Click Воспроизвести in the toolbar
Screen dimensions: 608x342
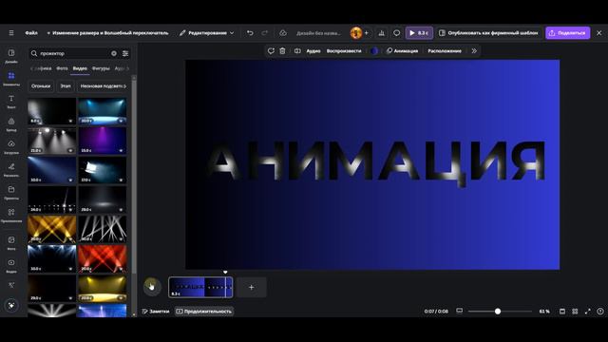pyautogui.click(x=344, y=50)
